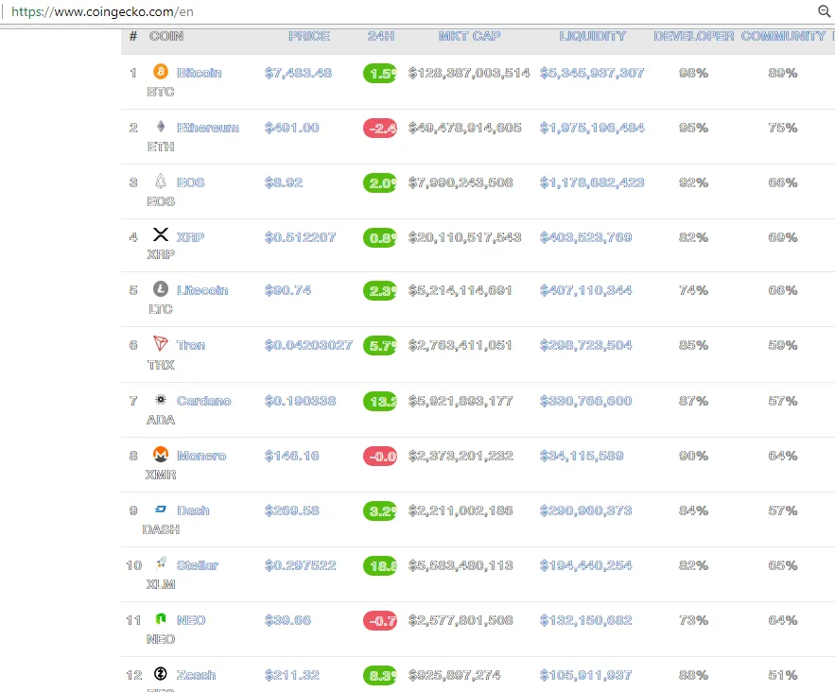Screen dimensions: 835x692
Task: Click Bitcoin's green 1.5% change badge
Action: [380, 74]
